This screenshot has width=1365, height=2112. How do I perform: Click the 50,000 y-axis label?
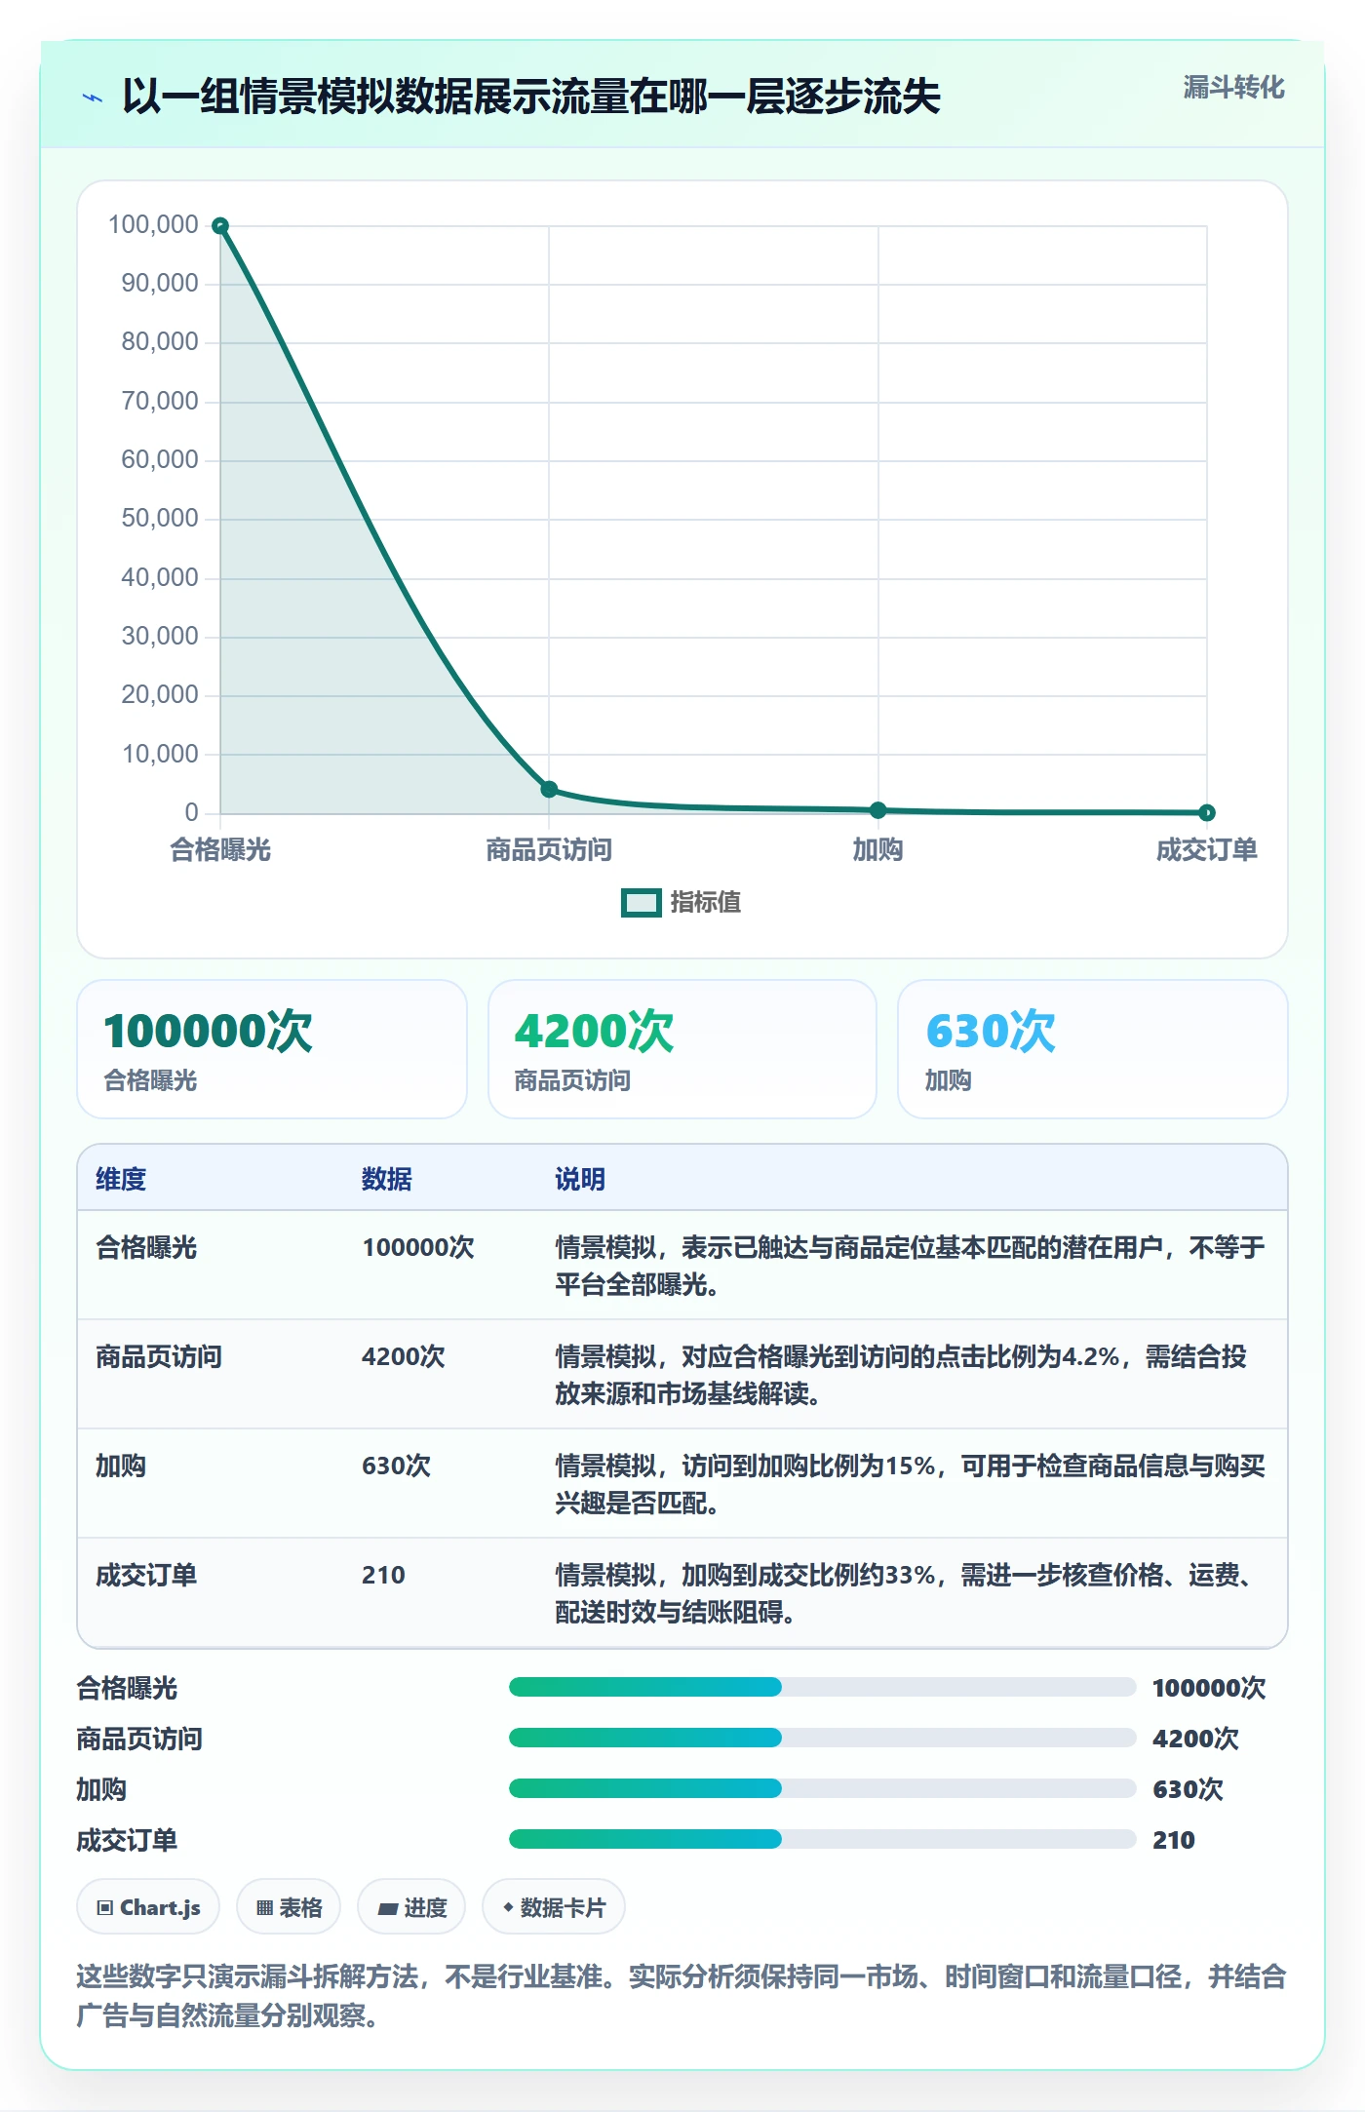tap(160, 518)
